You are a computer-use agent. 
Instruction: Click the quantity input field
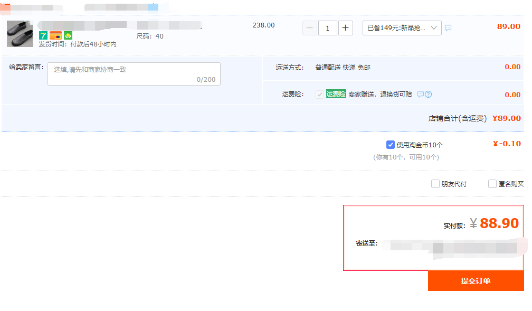tap(328, 28)
